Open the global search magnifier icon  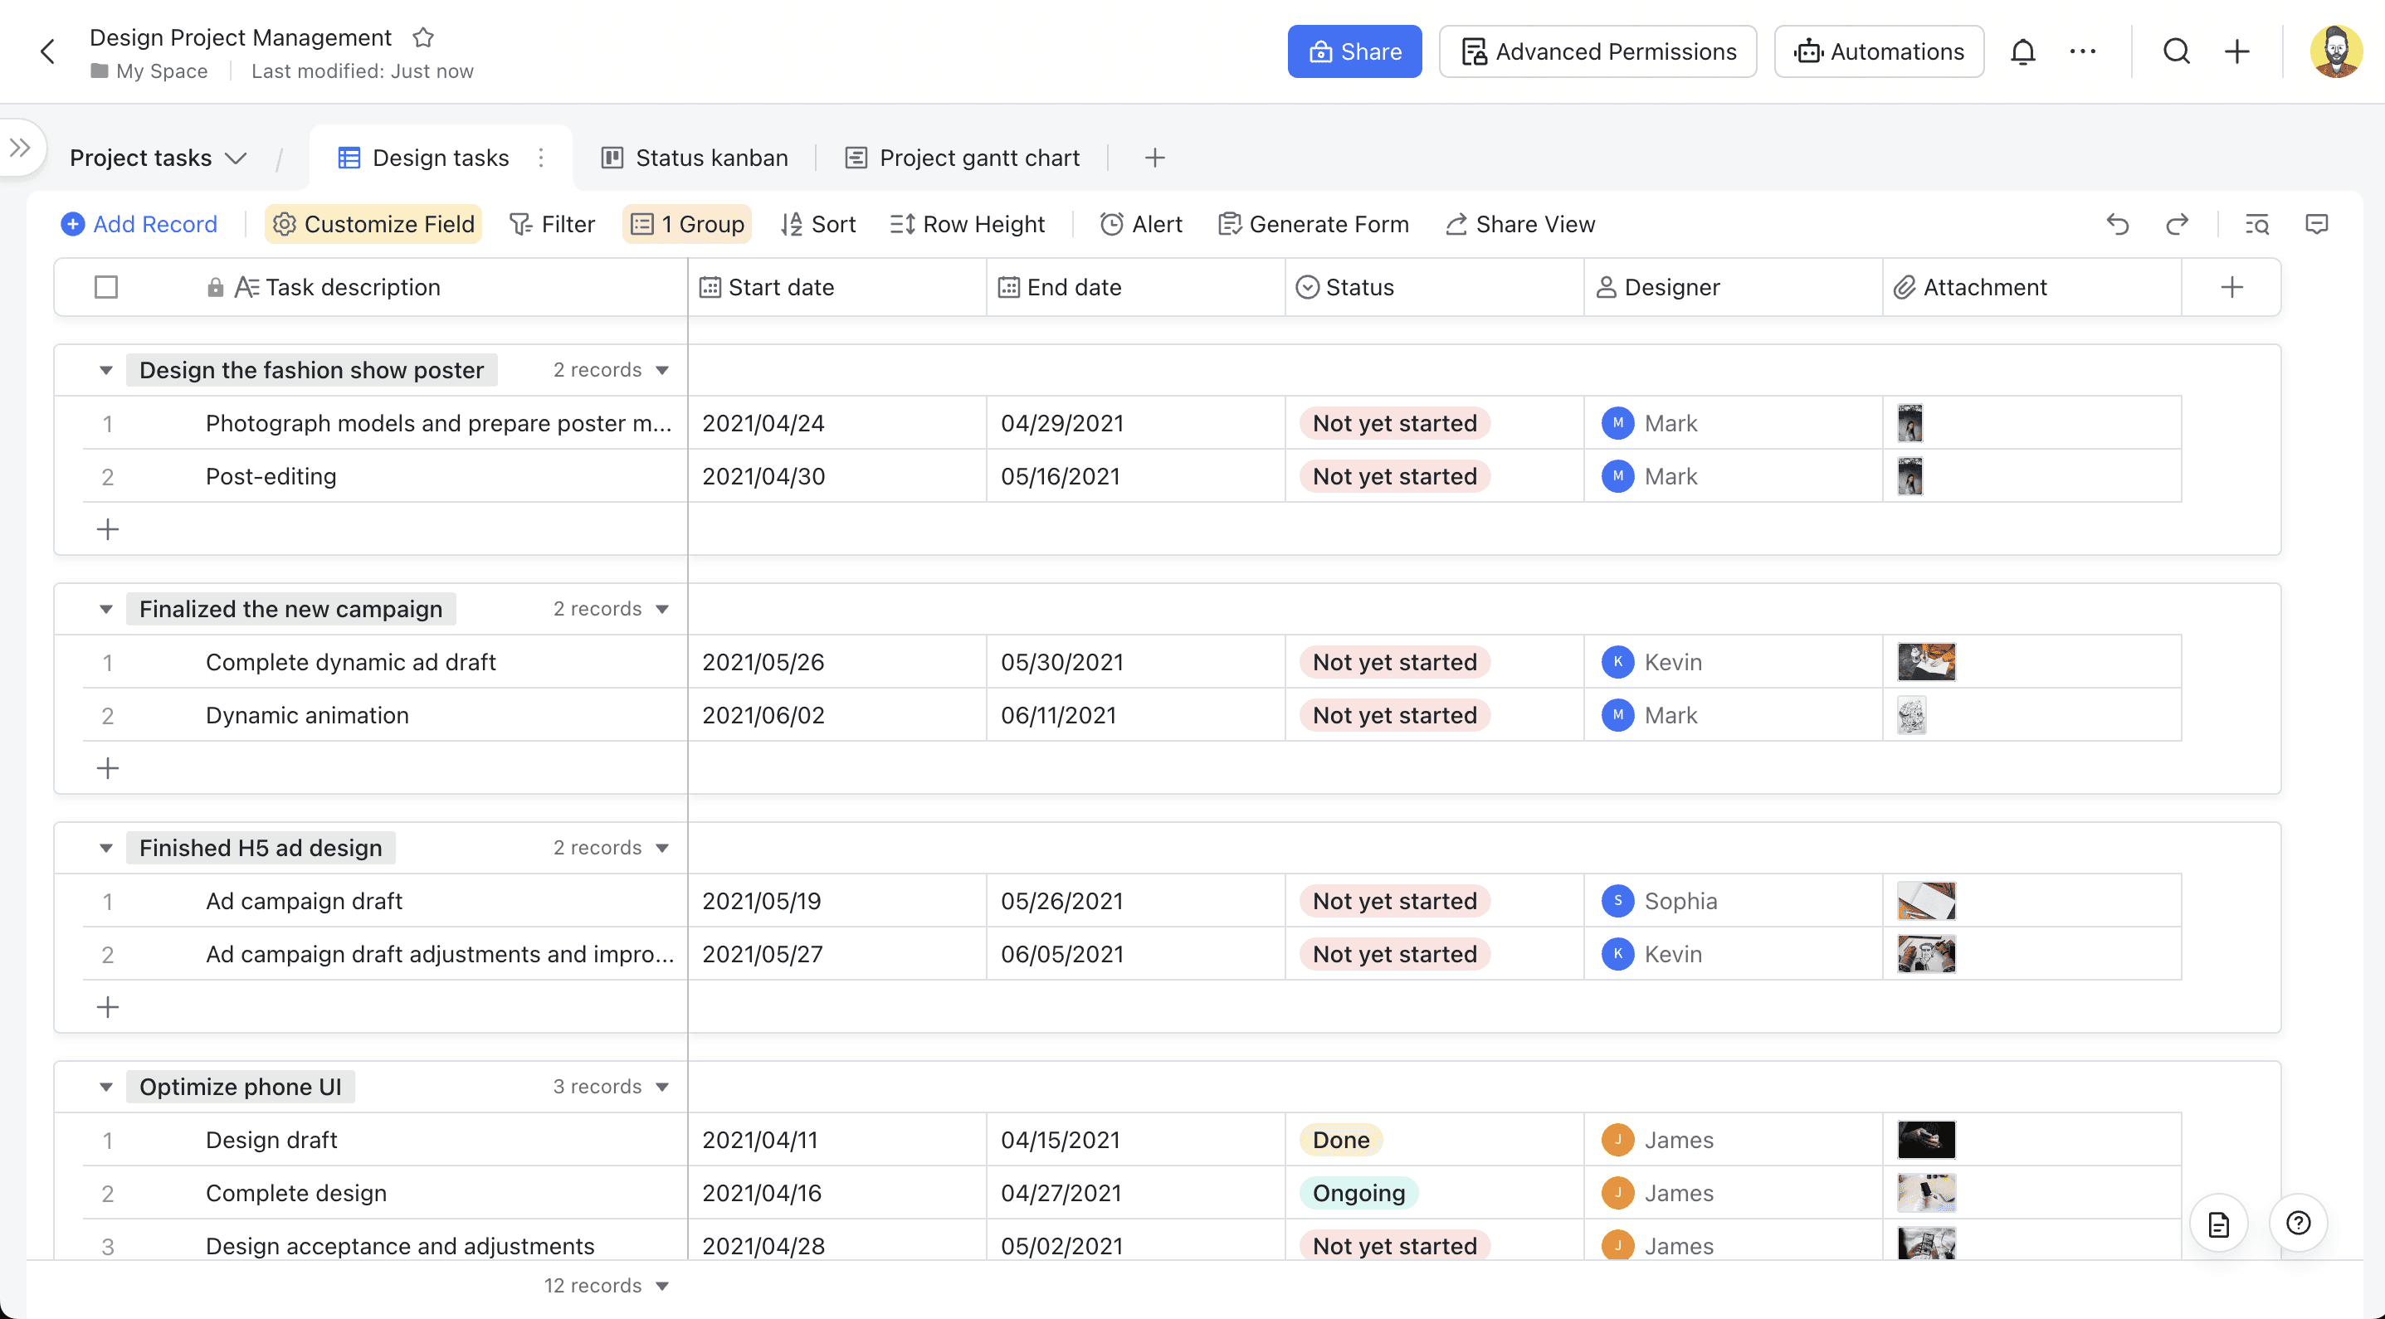(2176, 51)
